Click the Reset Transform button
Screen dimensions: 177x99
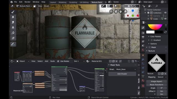[x=157, y=85]
